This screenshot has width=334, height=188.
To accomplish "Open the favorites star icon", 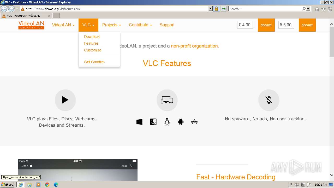I will click(x=323, y=9).
